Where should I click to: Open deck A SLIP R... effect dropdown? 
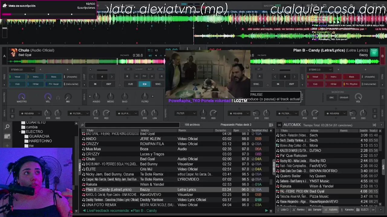pyautogui.click(x=127, y=114)
